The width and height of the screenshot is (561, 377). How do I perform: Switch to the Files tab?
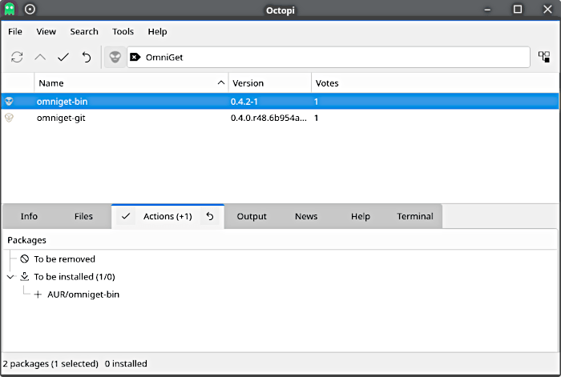83,216
